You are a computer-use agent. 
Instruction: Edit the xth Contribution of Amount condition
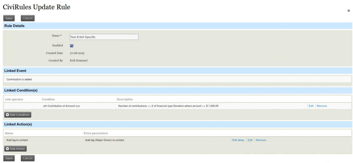(311, 106)
